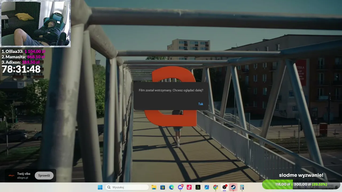Click the network icon in the system tray

312,187
